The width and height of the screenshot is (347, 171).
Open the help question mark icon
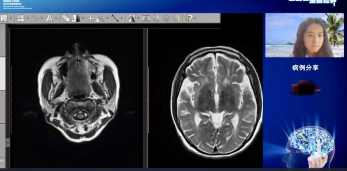coord(189,18)
